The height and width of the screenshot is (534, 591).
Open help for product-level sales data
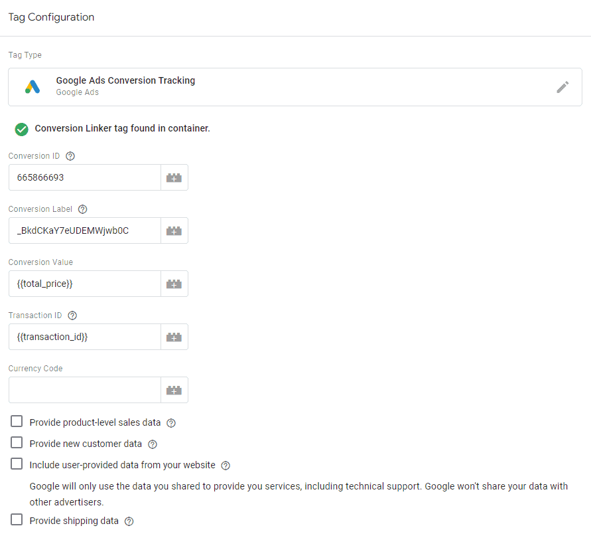click(171, 423)
